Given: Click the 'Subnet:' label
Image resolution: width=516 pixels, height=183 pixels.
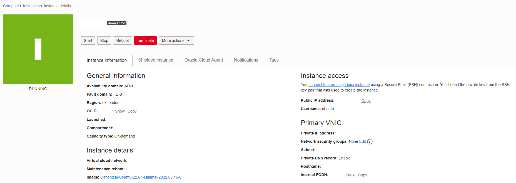Looking at the screenshot, I should click(x=308, y=150).
